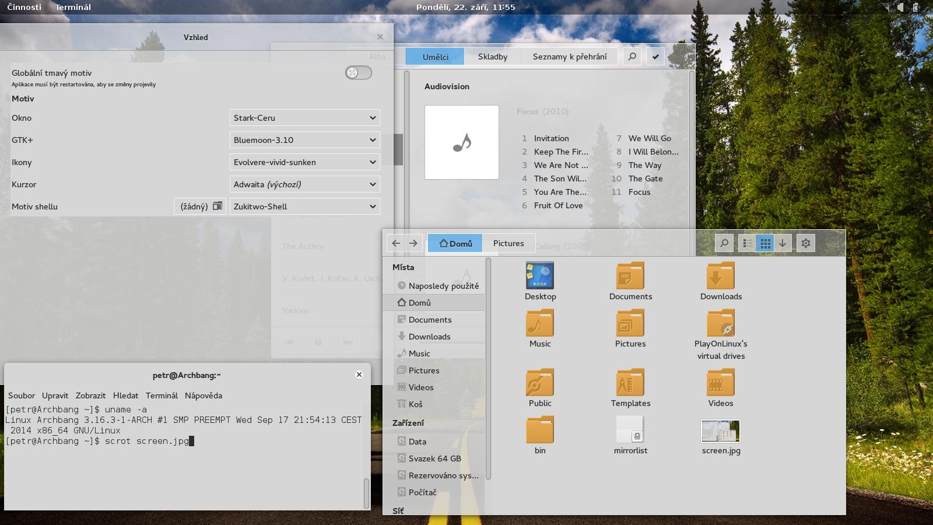Screen dimensions: 933x525
Task: Click Files sidebar scrollbar
Action: pyautogui.click(x=488, y=369)
